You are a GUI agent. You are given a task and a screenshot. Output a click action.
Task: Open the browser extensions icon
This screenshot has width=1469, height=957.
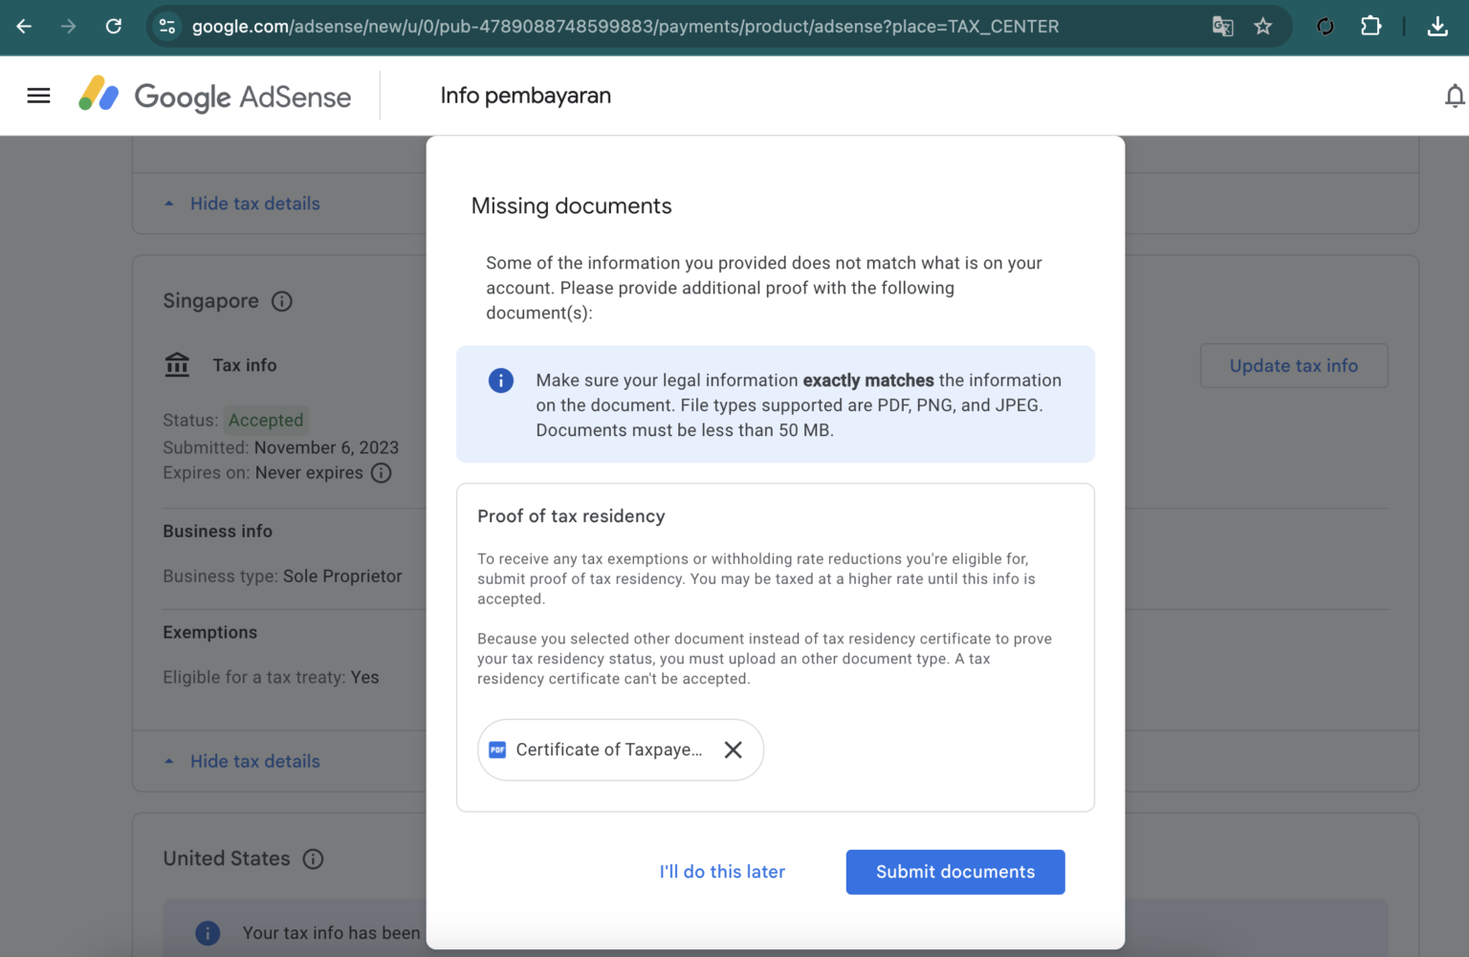tap(1370, 26)
